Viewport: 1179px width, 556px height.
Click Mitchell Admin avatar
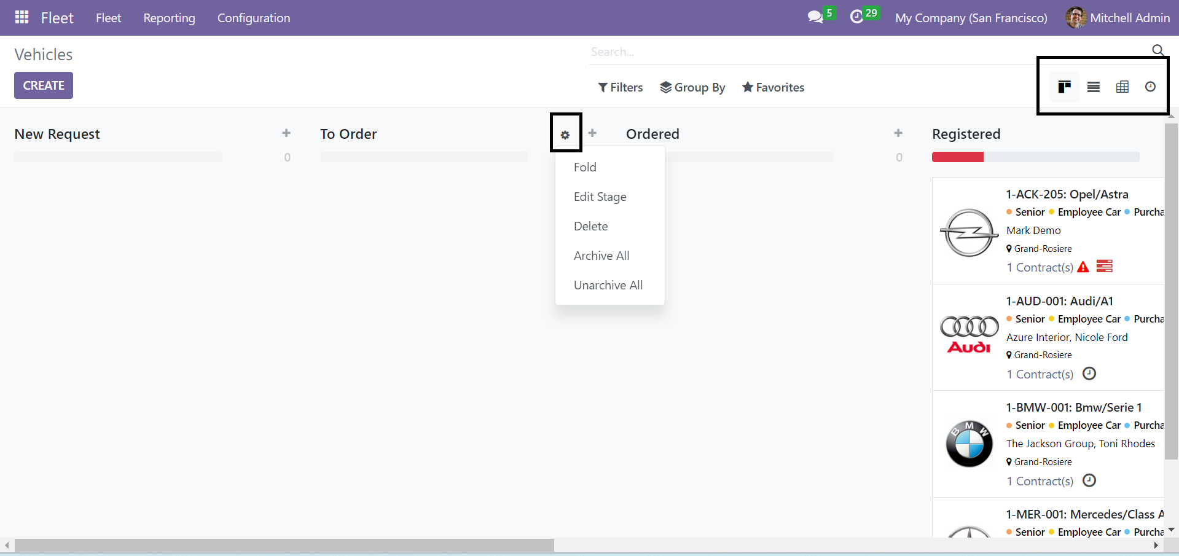(x=1076, y=18)
